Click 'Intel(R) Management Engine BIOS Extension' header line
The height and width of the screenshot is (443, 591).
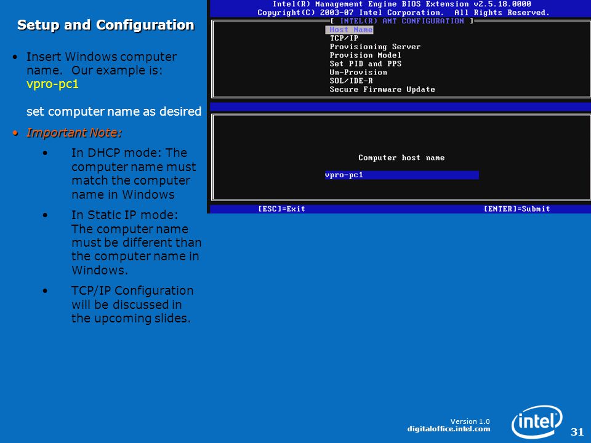402,4
